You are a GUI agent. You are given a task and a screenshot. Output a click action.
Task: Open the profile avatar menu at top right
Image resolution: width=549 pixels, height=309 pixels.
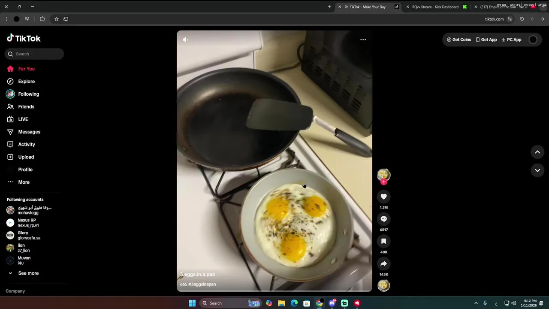(533, 39)
